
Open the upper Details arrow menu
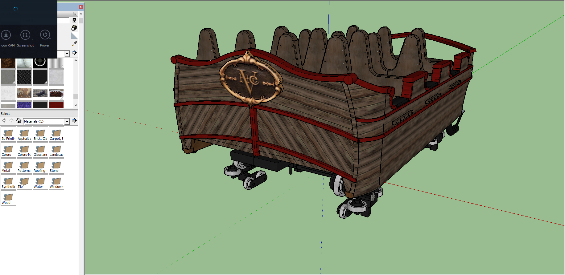(74, 53)
